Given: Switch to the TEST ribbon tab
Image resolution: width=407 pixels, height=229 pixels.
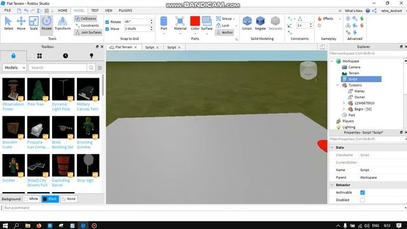Looking at the screenshot, I should pyautogui.click(x=95, y=10).
